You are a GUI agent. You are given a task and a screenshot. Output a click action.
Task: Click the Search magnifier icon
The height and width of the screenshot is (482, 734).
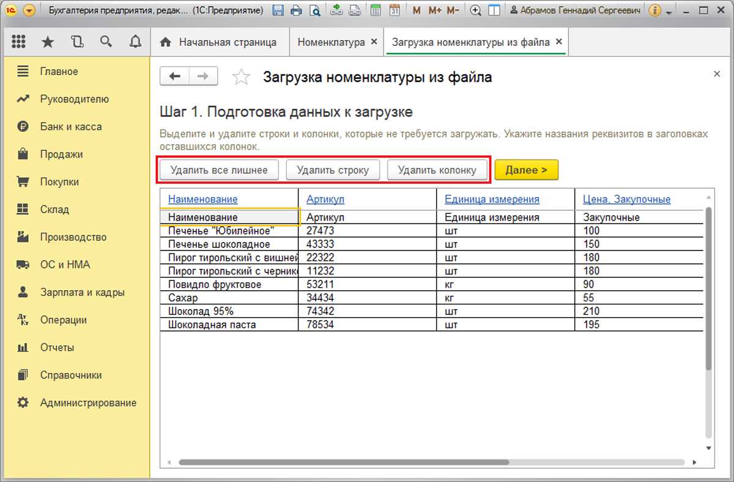(x=106, y=42)
